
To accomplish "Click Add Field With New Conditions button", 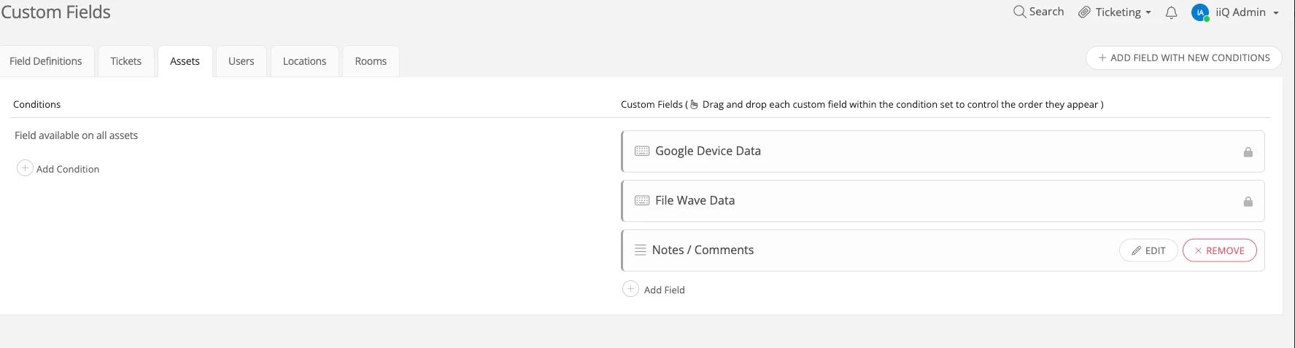I will click(x=1183, y=58).
